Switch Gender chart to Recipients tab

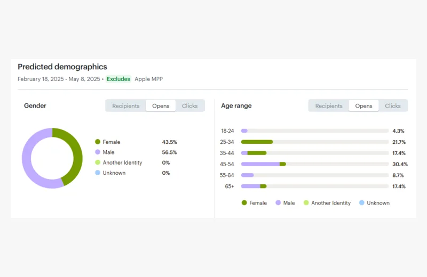(x=125, y=106)
